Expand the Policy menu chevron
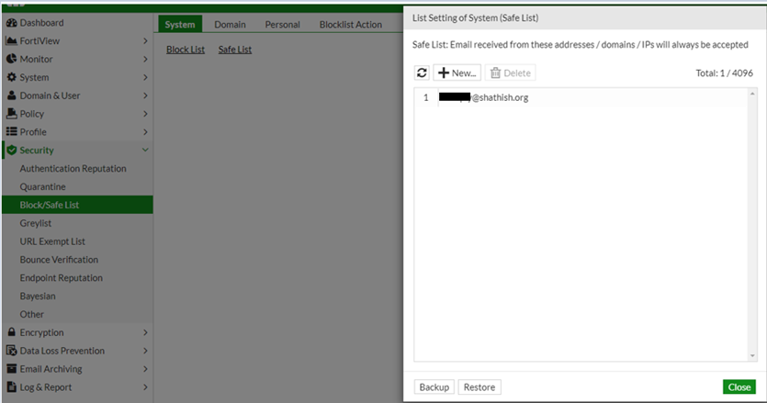The height and width of the screenshot is (403, 767). tap(145, 114)
